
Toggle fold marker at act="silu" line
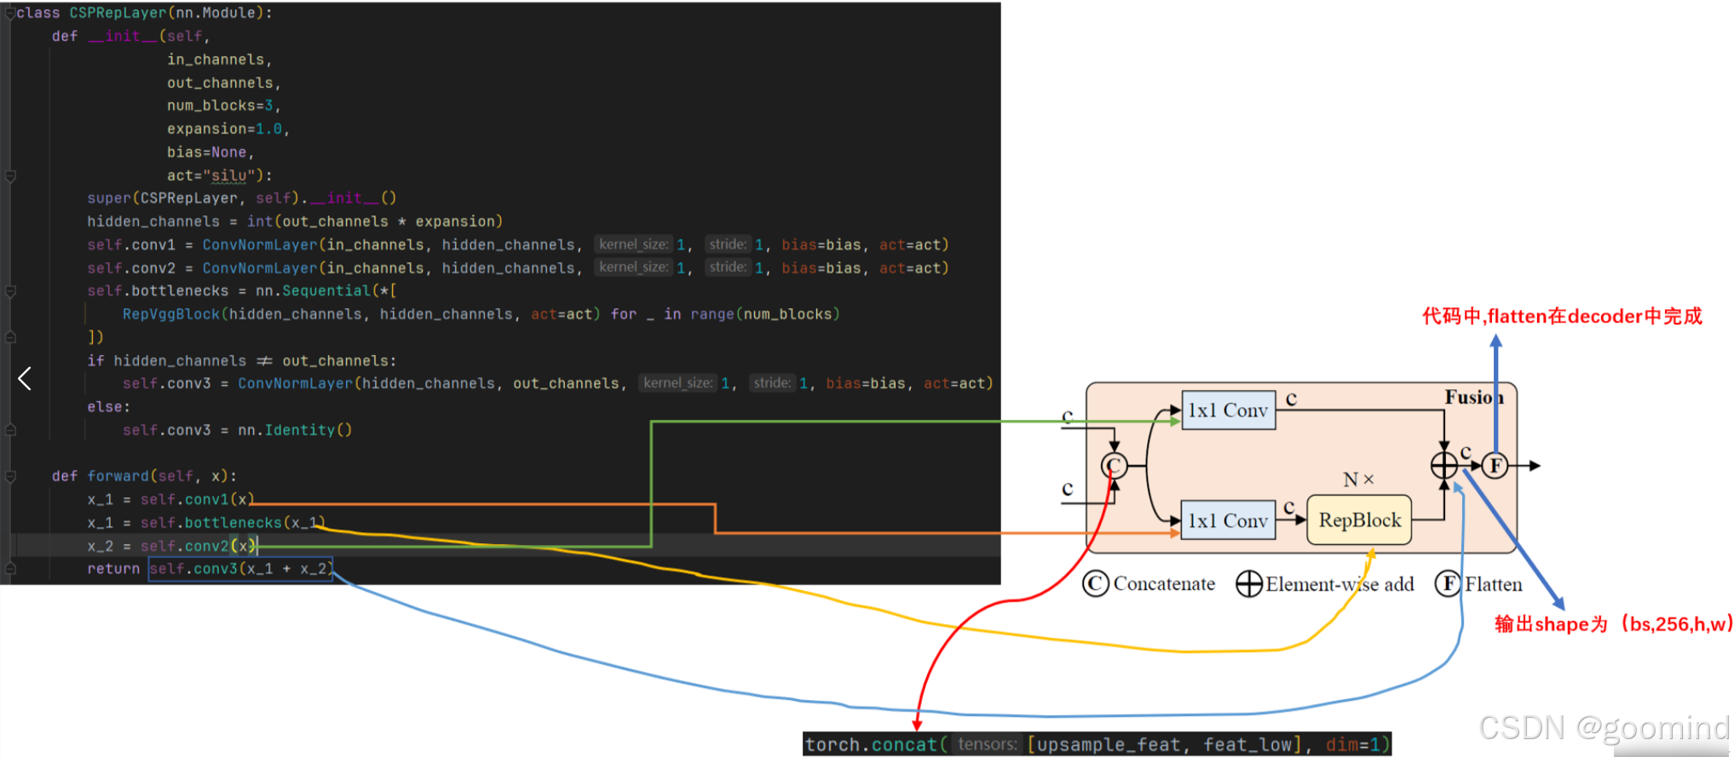[10, 176]
